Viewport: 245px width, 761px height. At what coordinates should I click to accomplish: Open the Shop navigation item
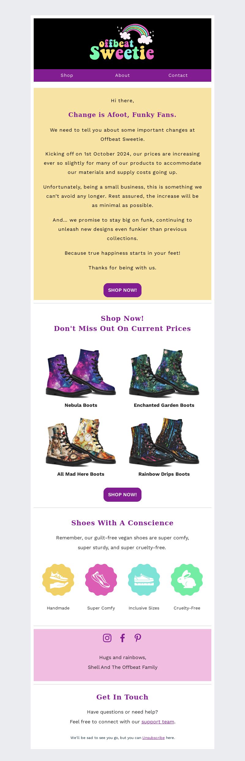(x=67, y=75)
